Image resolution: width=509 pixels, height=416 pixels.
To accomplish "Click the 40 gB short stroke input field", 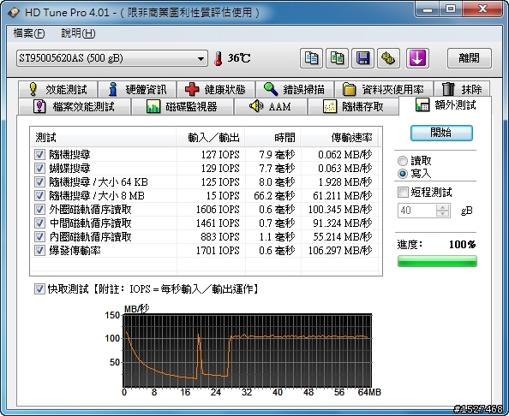I will (416, 211).
